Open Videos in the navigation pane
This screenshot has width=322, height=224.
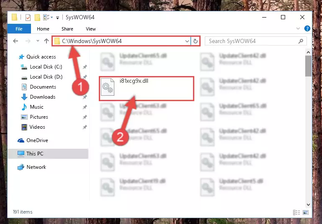click(37, 127)
